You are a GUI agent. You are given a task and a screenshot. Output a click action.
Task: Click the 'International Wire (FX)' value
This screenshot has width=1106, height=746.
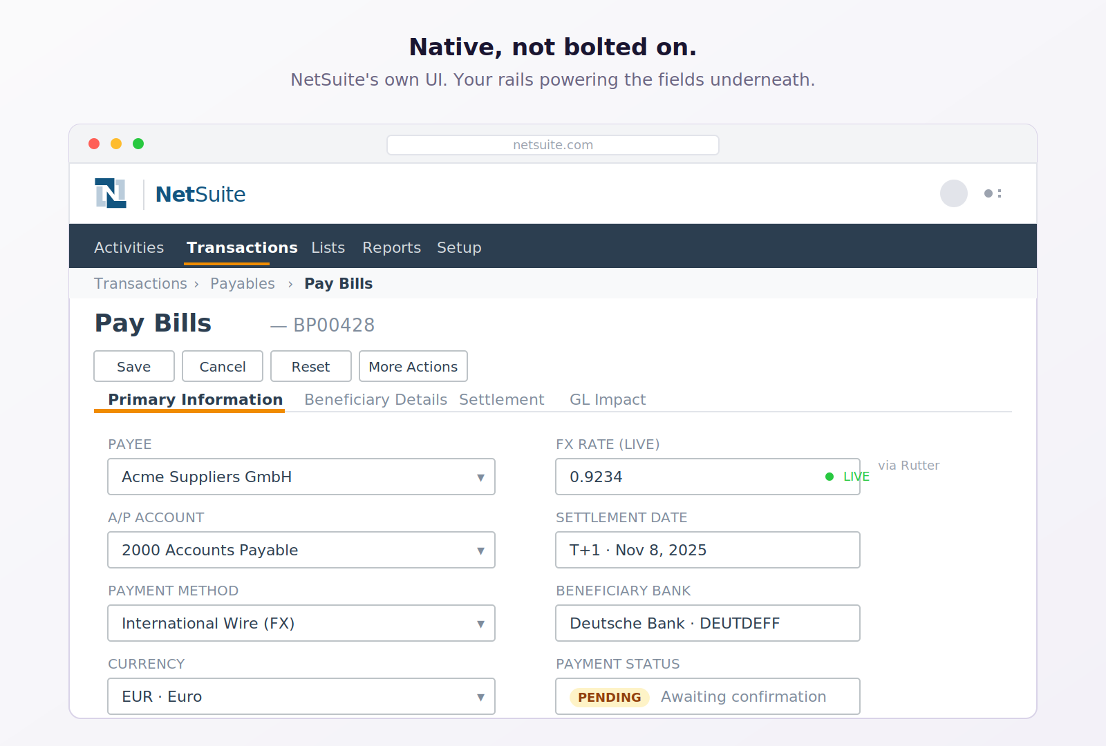pyautogui.click(x=208, y=623)
